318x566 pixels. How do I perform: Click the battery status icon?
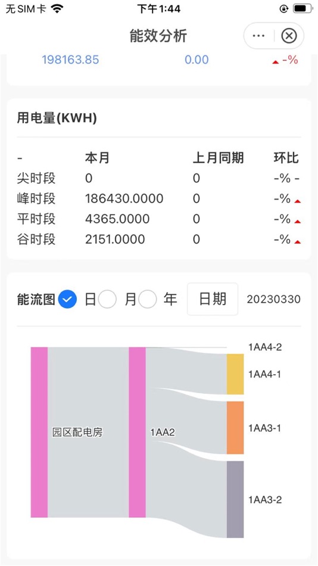coord(303,9)
